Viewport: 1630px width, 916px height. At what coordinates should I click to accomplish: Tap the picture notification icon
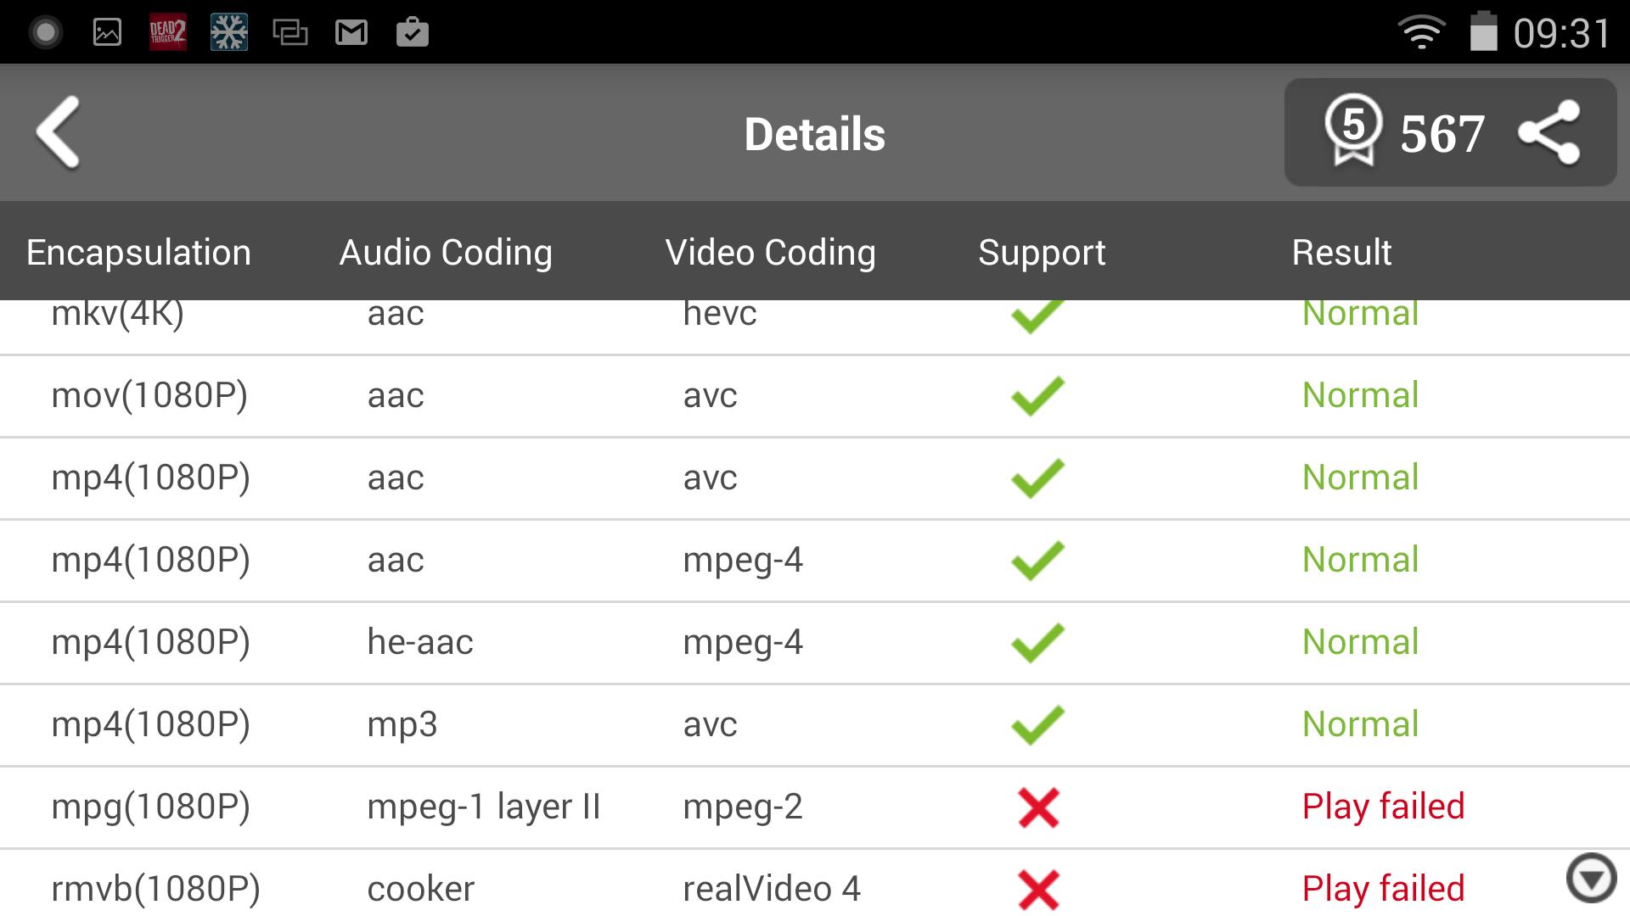tap(107, 33)
